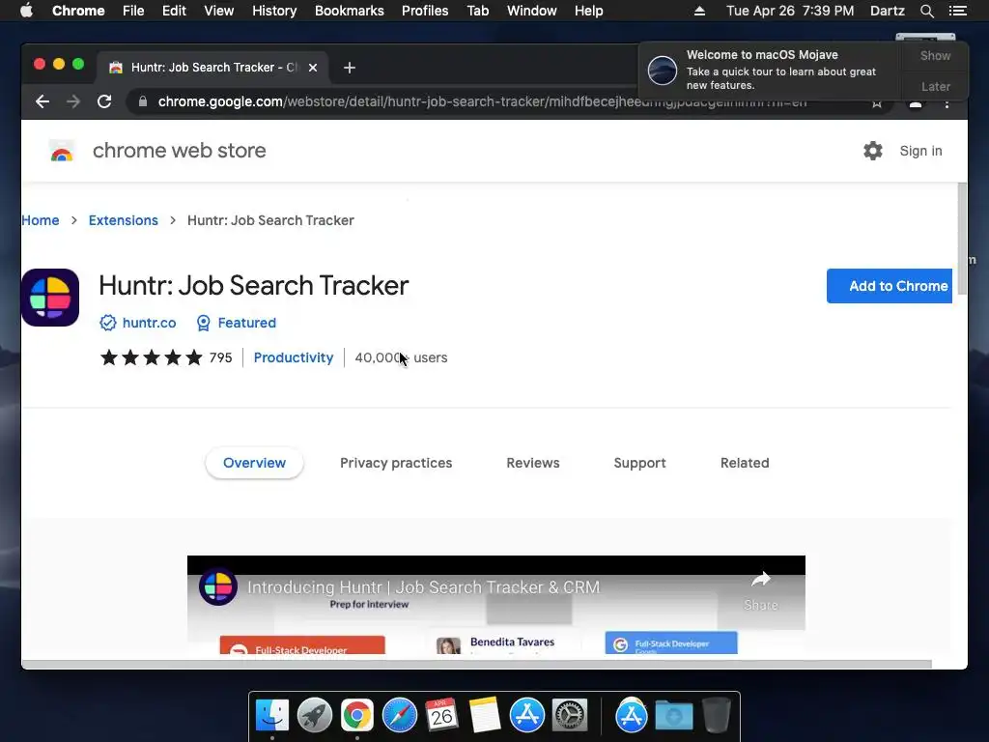Switch to Privacy practices tab
This screenshot has width=989, height=742.
[396, 463]
